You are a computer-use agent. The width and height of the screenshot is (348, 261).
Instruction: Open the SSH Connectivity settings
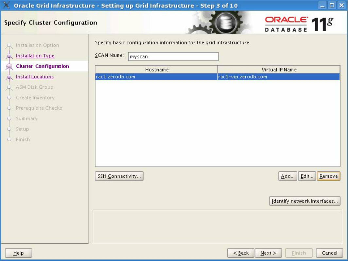click(119, 176)
